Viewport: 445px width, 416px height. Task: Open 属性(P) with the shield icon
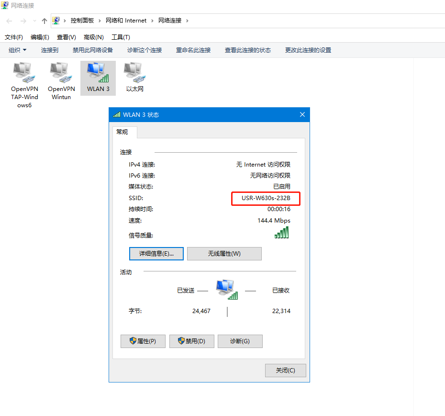pyautogui.click(x=143, y=341)
